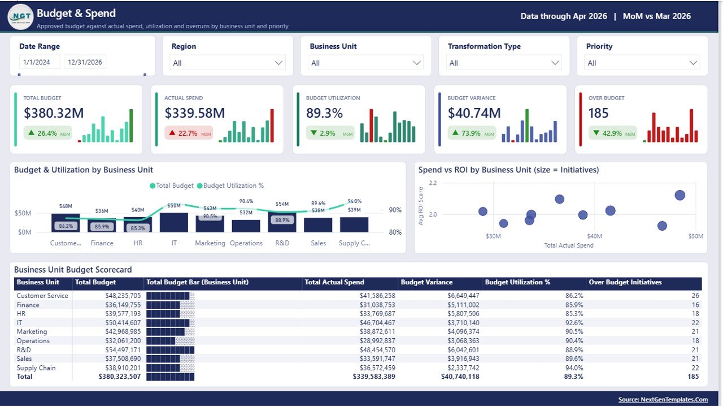Click the Spend vs ROI chart title

click(508, 170)
